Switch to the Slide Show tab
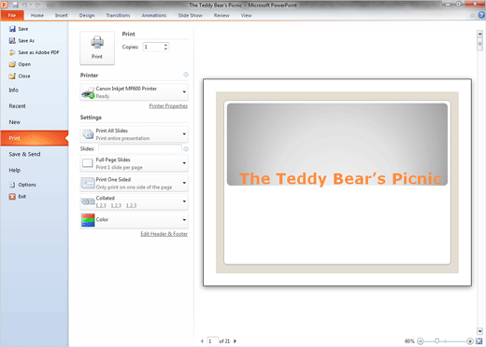Screen dimensions: 486x347 tap(190, 15)
